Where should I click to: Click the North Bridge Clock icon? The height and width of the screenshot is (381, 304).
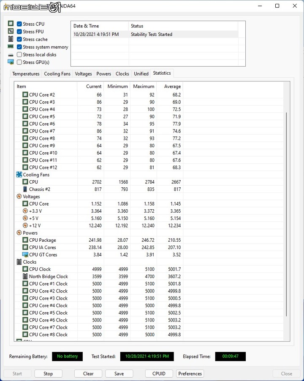pos(25,276)
